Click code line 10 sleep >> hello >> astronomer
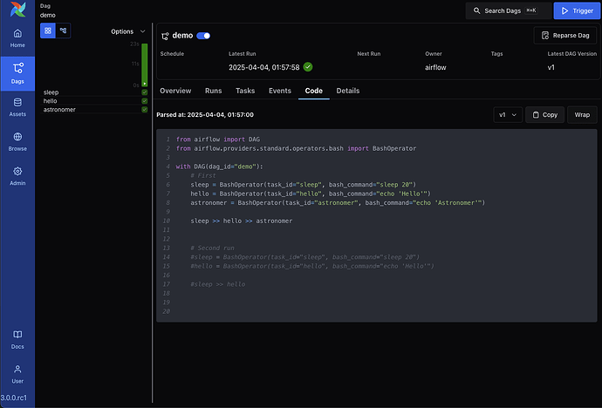 (242, 221)
